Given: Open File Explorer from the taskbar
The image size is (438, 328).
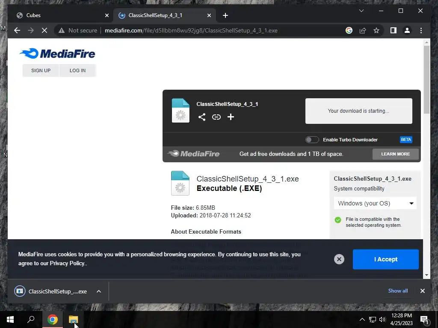Looking at the screenshot, I should click(74, 319).
